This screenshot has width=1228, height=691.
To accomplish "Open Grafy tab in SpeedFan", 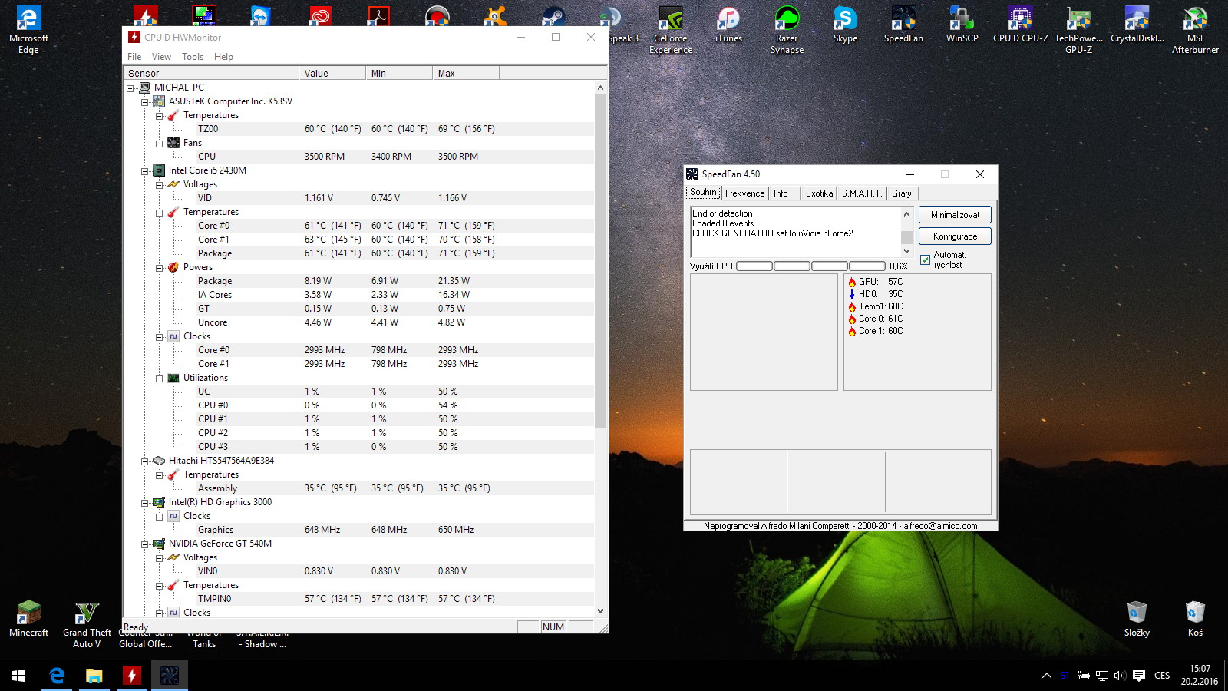I will pyautogui.click(x=902, y=193).
